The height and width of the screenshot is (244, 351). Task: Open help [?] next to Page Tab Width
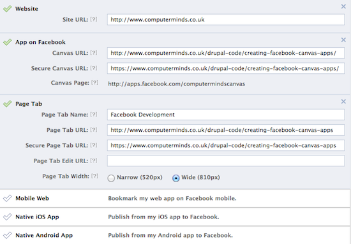(94, 176)
